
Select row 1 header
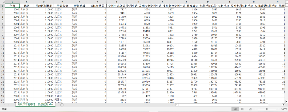(2, 6)
